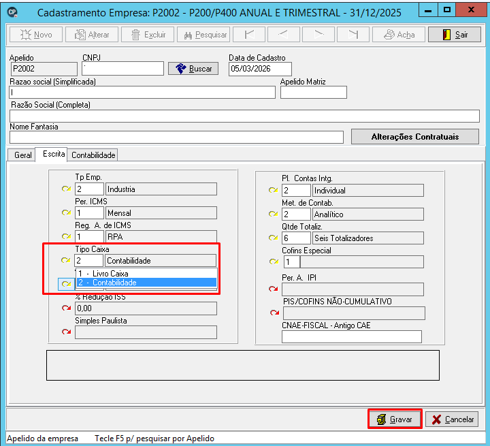Click Tp Emp. code field

coord(89,189)
